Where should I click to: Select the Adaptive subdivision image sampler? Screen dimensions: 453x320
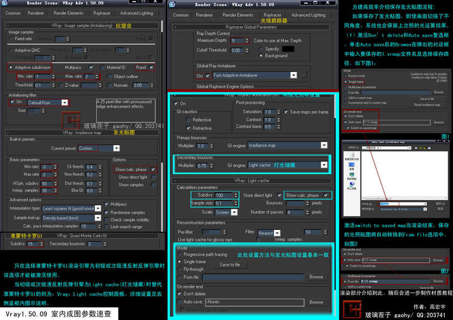click(x=11, y=67)
